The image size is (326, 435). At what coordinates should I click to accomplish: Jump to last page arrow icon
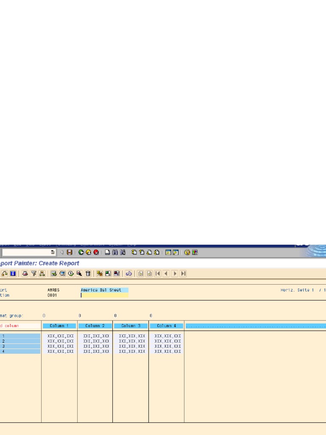pyautogui.click(x=183, y=274)
